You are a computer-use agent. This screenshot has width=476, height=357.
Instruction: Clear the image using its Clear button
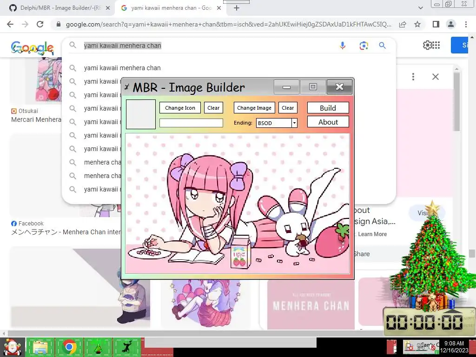288,108
